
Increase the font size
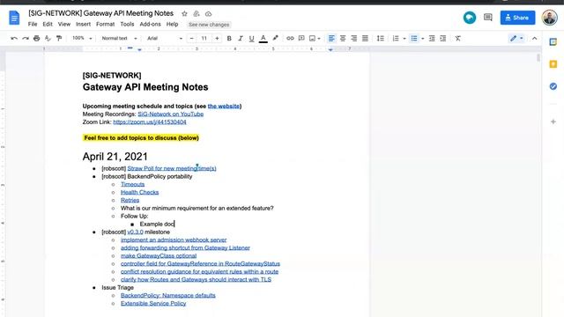[x=217, y=38]
